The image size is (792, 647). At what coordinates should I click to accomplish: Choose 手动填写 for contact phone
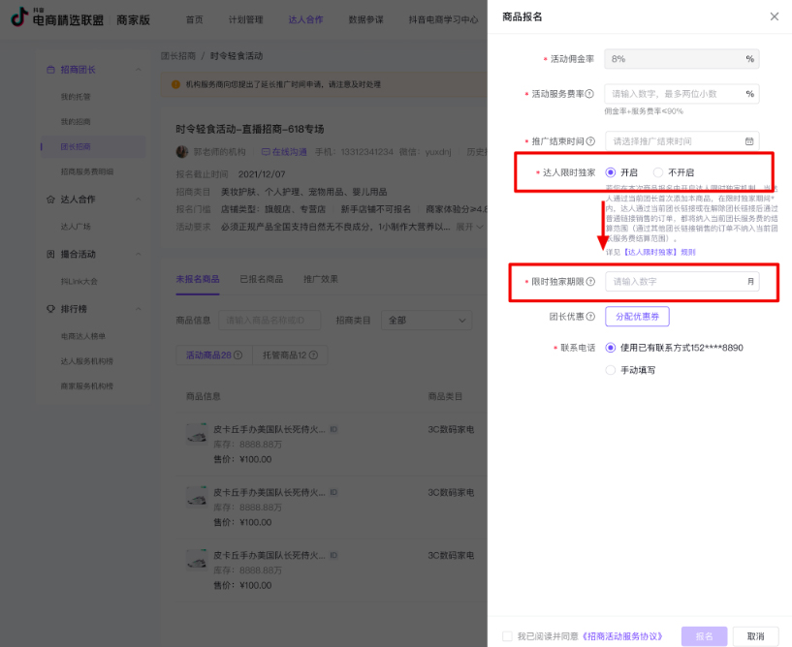[610, 370]
